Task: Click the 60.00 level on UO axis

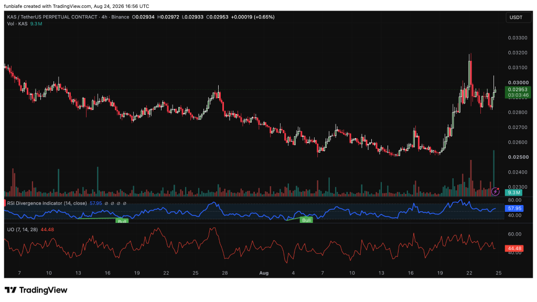Action: coord(515,234)
